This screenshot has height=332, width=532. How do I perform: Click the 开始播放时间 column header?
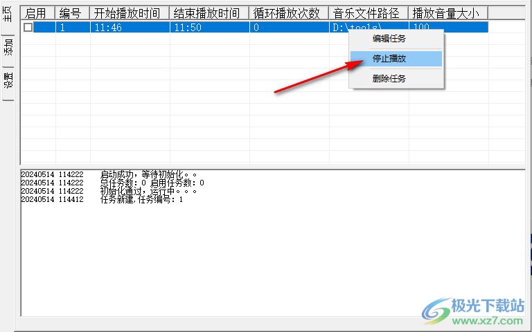click(130, 12)
